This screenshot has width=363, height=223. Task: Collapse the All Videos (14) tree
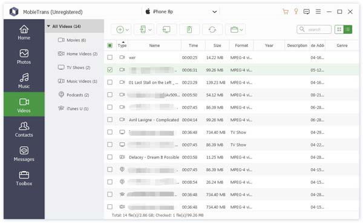coord(48,27)
